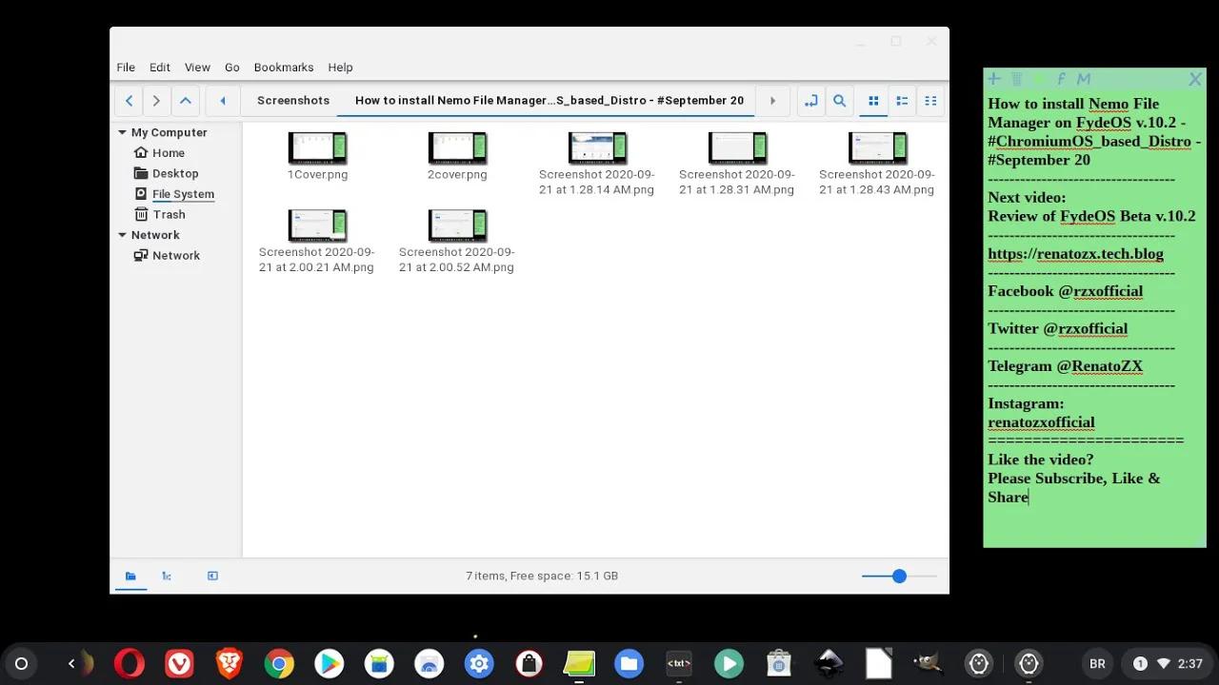Launch Chrome from the shelf
The height and width of the screenshot is (685, 1219).
279,663
